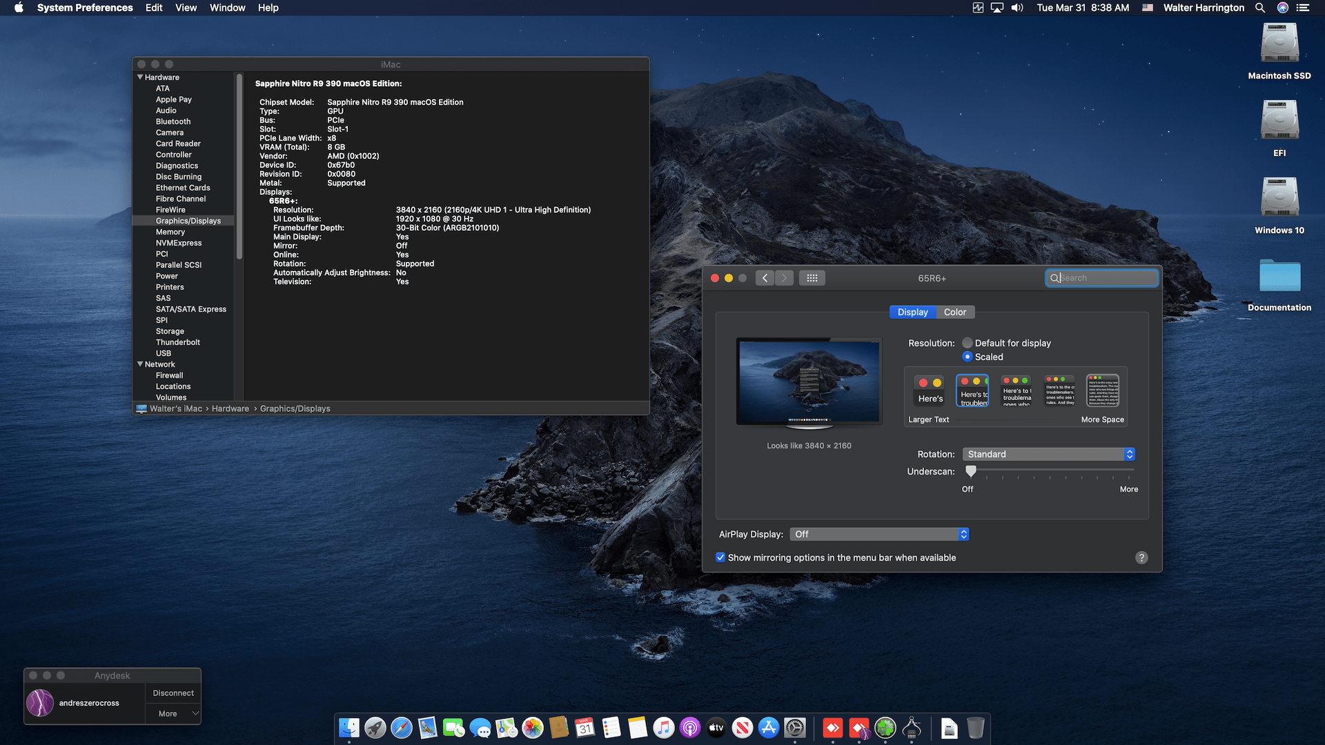Open Notes from the Dock
The width and height of the screenshot is (1325, 745).
pyautogui.click(x=638, y=728)
